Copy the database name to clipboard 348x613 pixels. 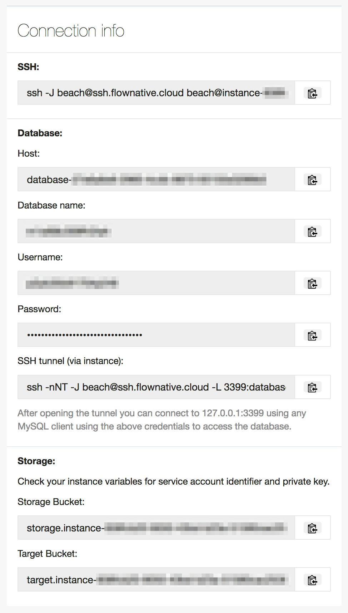312,231
